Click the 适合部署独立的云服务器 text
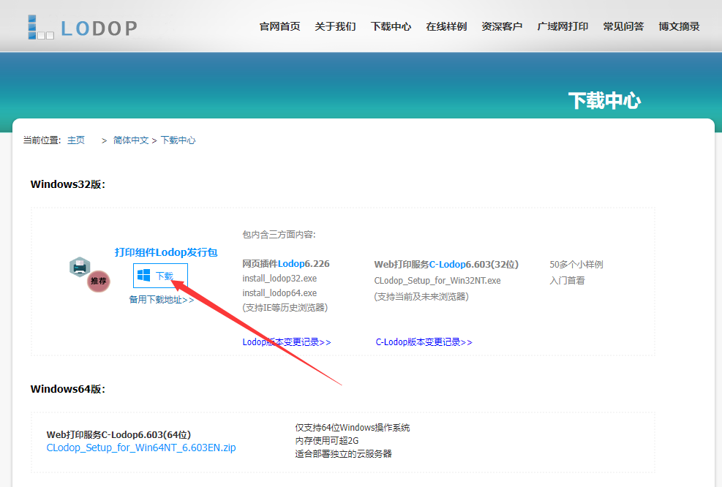This screenshot has width=722, height=487. click(x=343, y=454)
